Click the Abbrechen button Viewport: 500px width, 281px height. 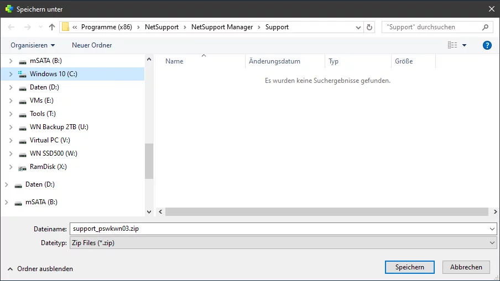click(466, 267)
